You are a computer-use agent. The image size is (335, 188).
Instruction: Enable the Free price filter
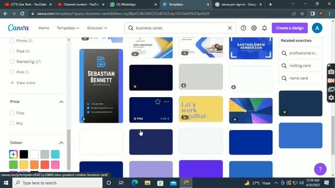click(x=13, y=113)
